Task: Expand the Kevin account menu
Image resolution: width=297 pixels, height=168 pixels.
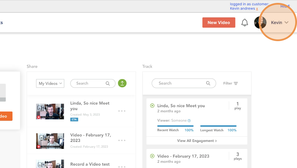Action: pos(280,23)
